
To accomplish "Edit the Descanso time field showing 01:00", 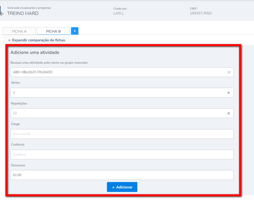I will (x=122, y=175).
